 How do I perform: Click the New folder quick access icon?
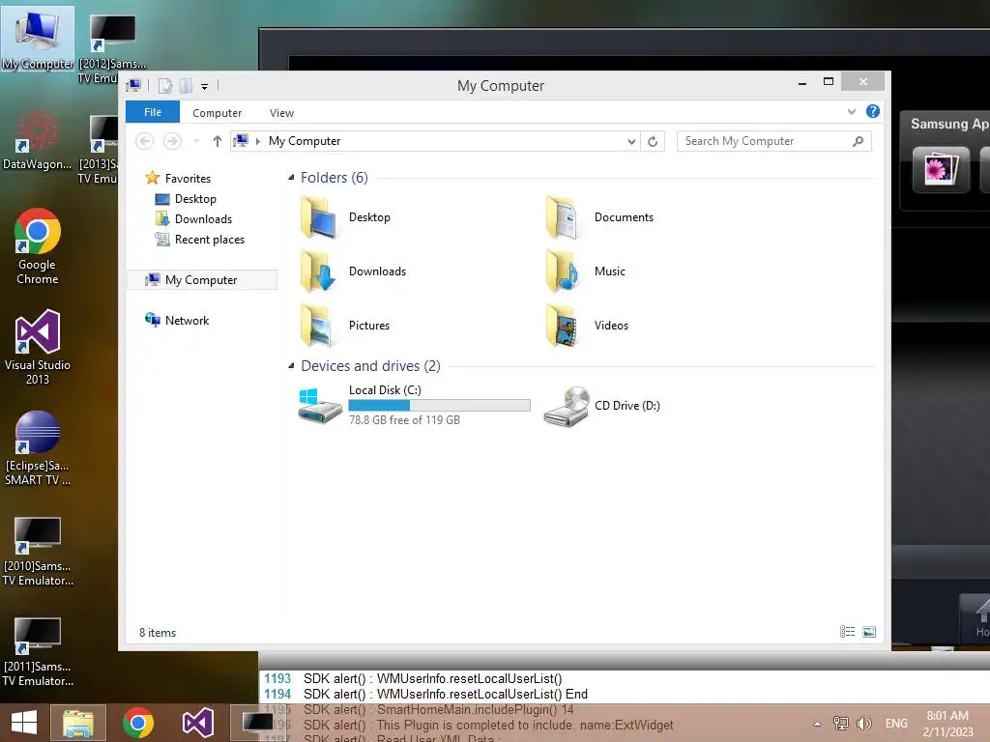pos(187,86)
